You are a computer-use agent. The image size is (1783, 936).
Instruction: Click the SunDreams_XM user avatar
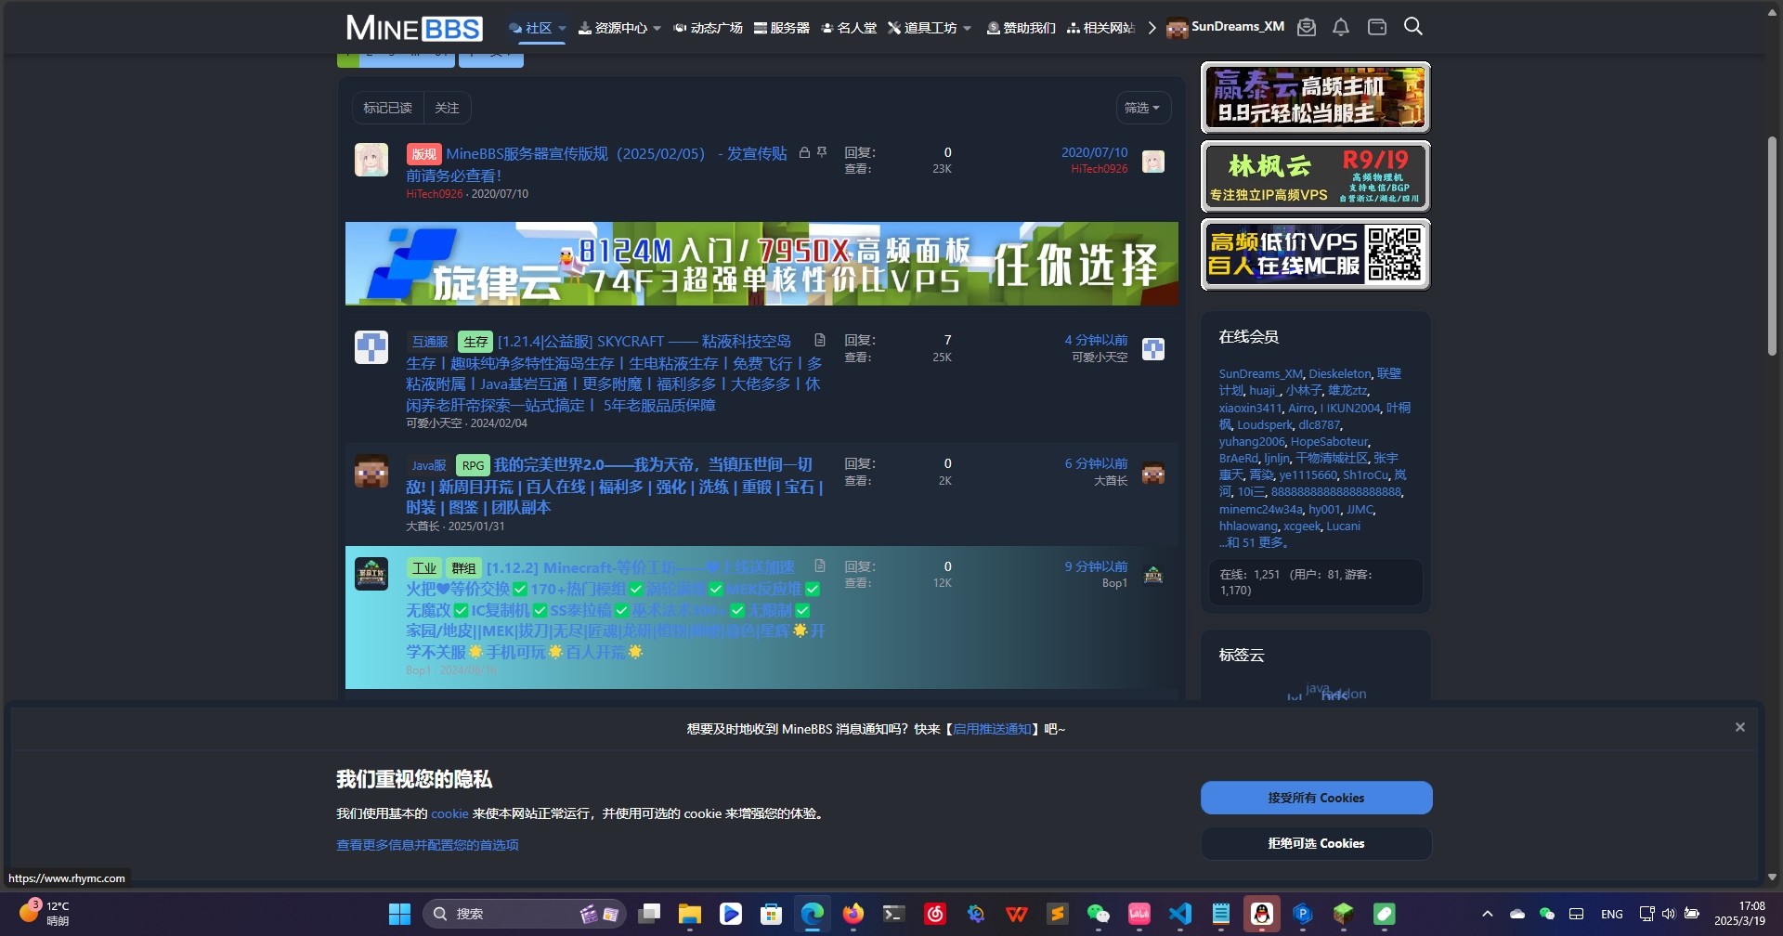pos(1178,28)
